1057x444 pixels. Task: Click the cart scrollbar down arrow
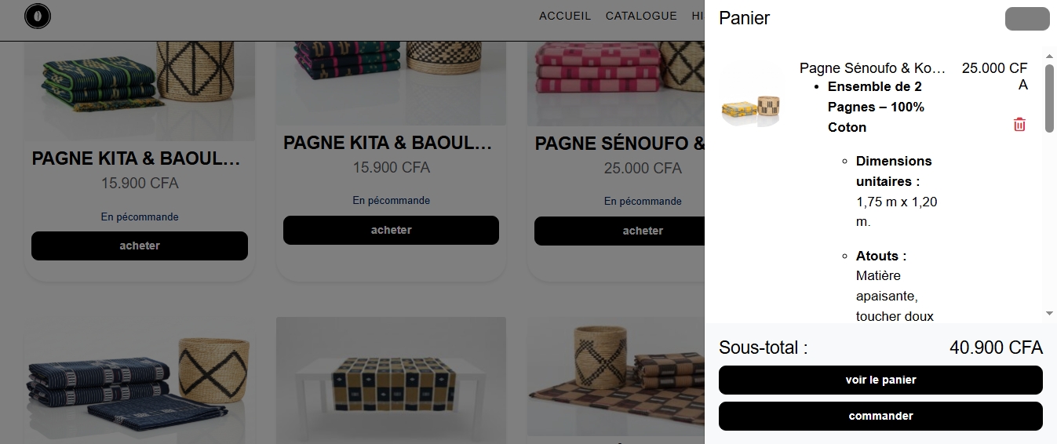(x=1049, y=313)
